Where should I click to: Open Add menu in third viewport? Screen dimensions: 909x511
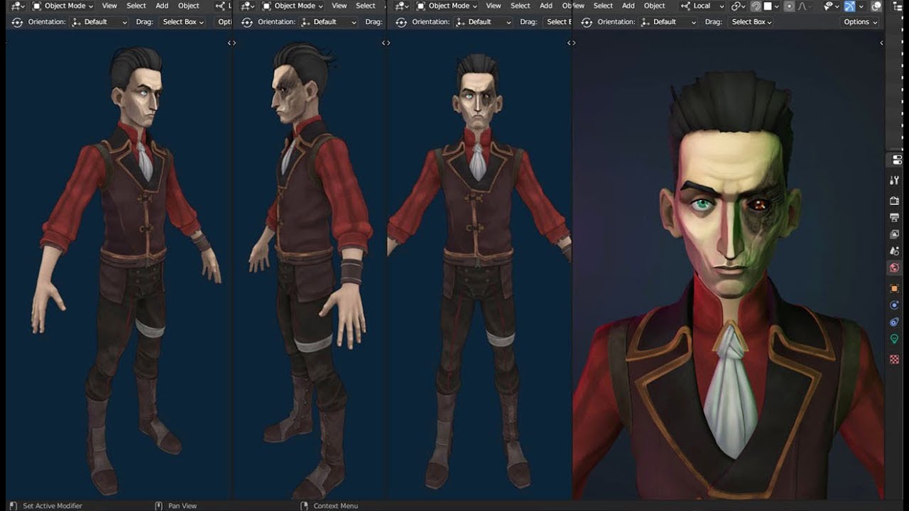click(x=546, y=6)
